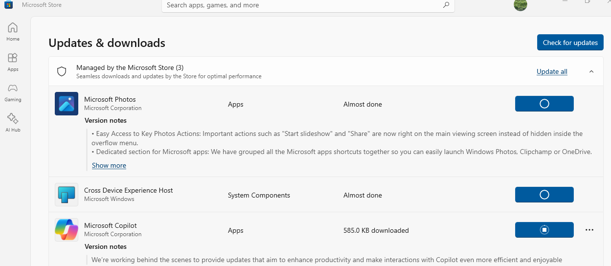Viewport: 611px width, 266px height.
Task: Click "Almost done" for Cross Device Experience Host
Action: coord(362,195)
